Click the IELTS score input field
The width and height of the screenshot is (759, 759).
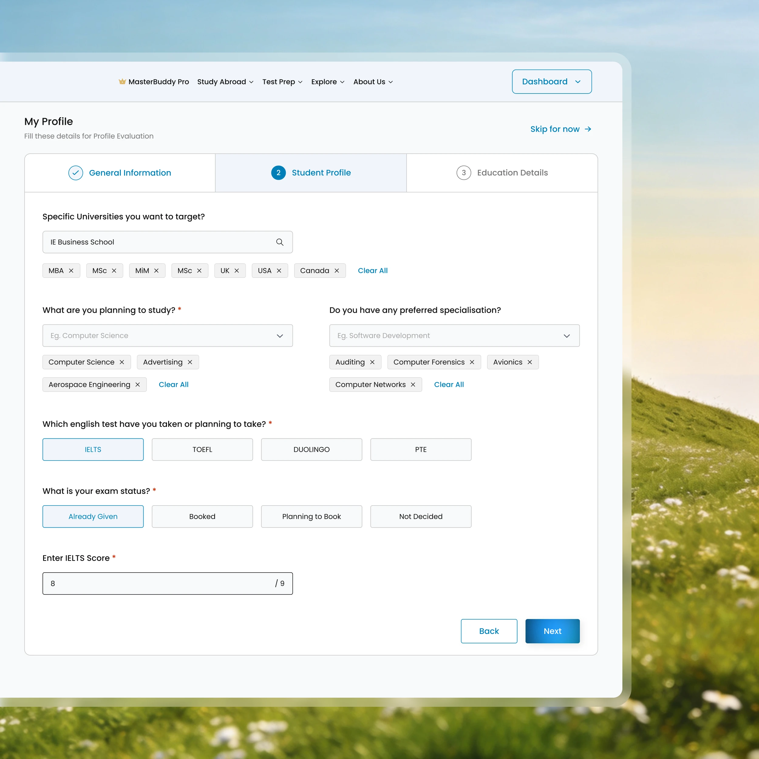(168, 584)
